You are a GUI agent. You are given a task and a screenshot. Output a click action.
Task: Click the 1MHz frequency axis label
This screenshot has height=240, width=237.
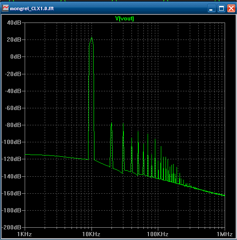[x=224, y=234]
